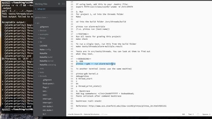
Task: Expand the examples folder
Action: (43, 34)
